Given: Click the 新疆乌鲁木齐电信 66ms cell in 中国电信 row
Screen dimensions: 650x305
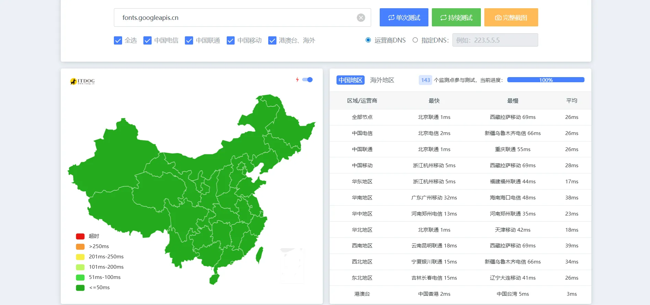Looking at the screenshot, I should 513,133.
